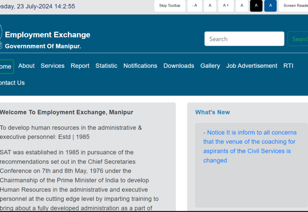The width and height of the screenshot is (308, 212).
Task: Open the Services menu
Action: click(x=52, y=66)
